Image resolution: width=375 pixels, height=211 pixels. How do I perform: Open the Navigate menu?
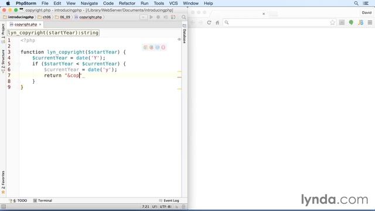coord(89,4)
